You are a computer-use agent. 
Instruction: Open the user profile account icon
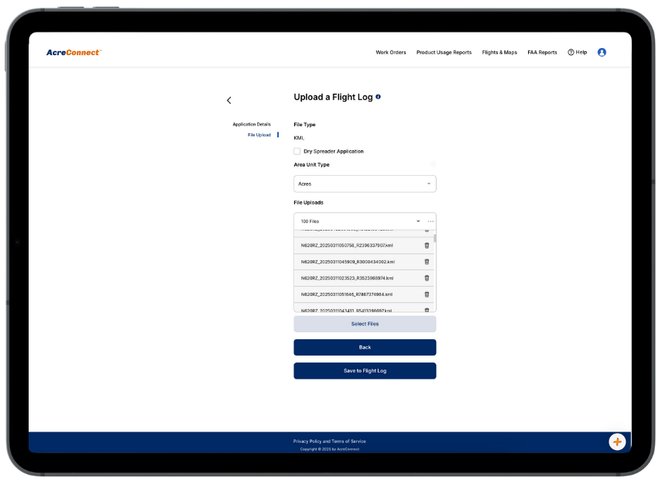point(602,52)
